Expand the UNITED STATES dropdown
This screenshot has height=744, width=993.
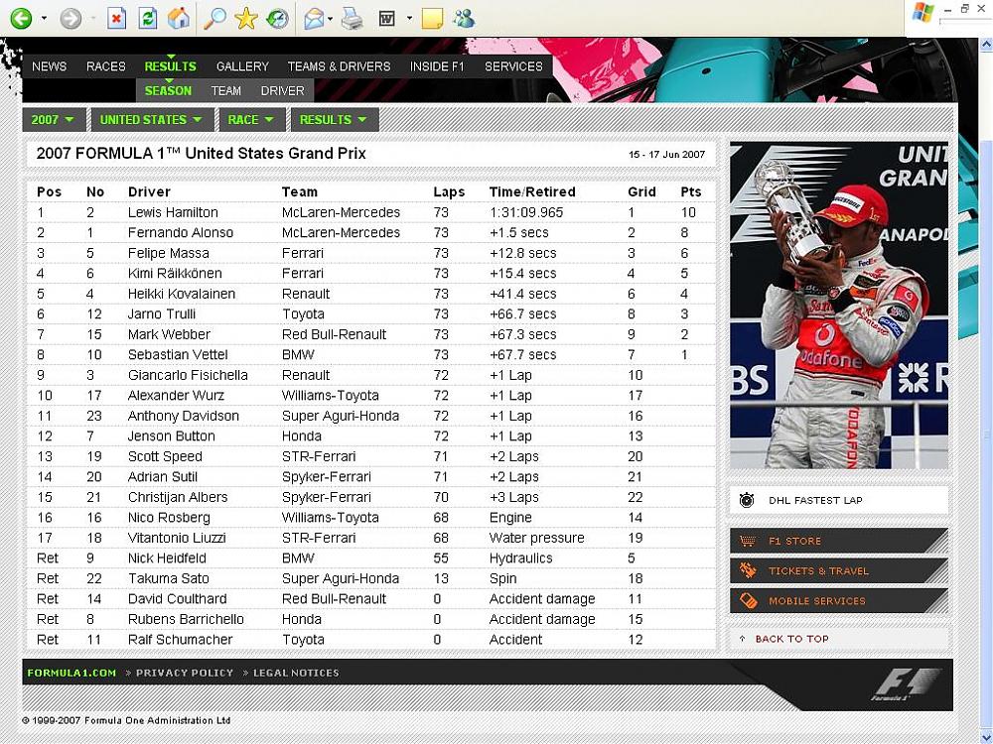point(151,120)
